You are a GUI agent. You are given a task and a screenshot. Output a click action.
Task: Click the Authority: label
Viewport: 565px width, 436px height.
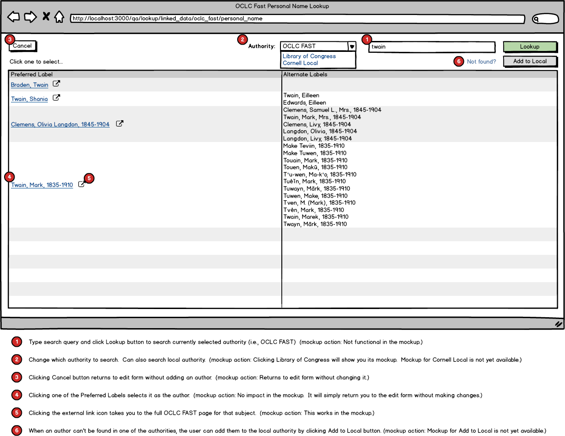262,46
